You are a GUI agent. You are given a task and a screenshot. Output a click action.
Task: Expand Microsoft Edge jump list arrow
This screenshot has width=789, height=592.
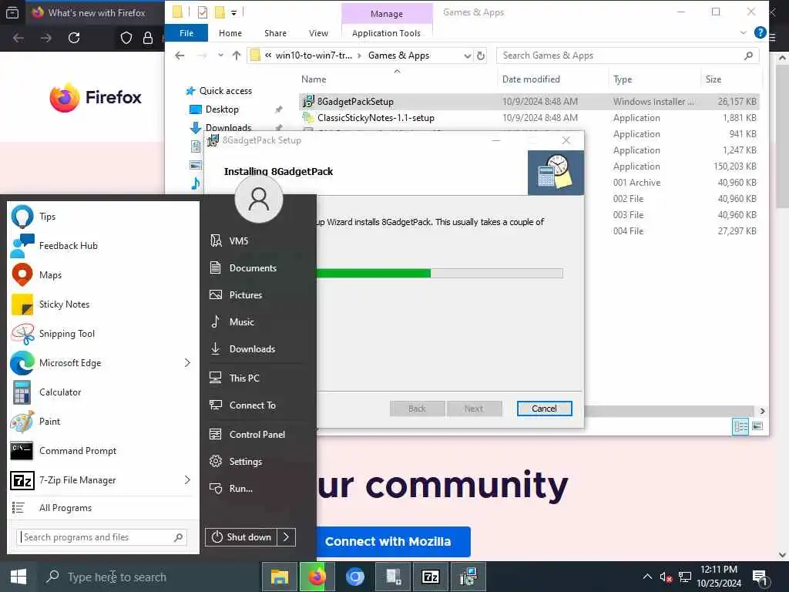tap(187, 363)
